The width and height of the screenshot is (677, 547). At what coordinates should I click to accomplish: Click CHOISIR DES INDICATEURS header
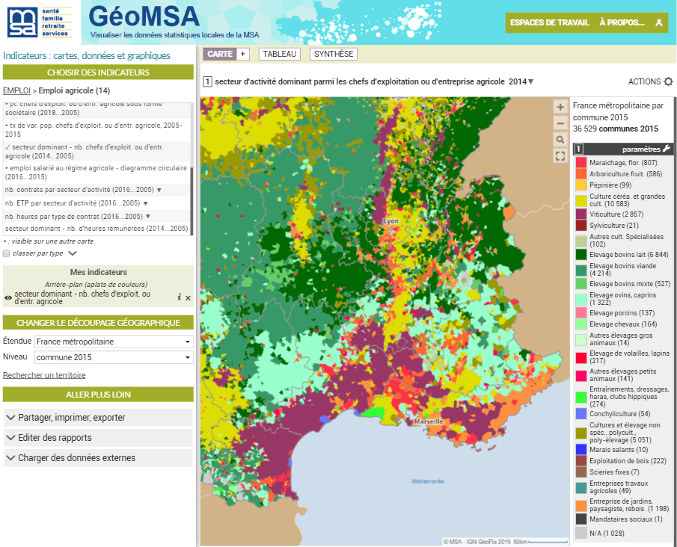coord(98,72)
